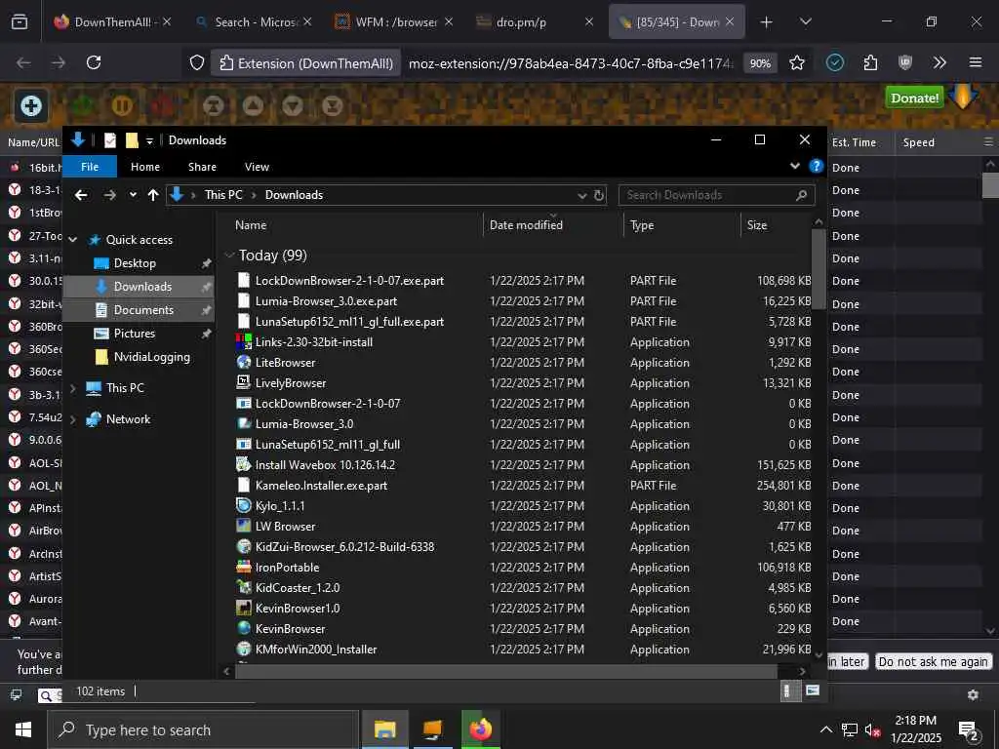Select Desktop in Quick access

tap(135, 263)
